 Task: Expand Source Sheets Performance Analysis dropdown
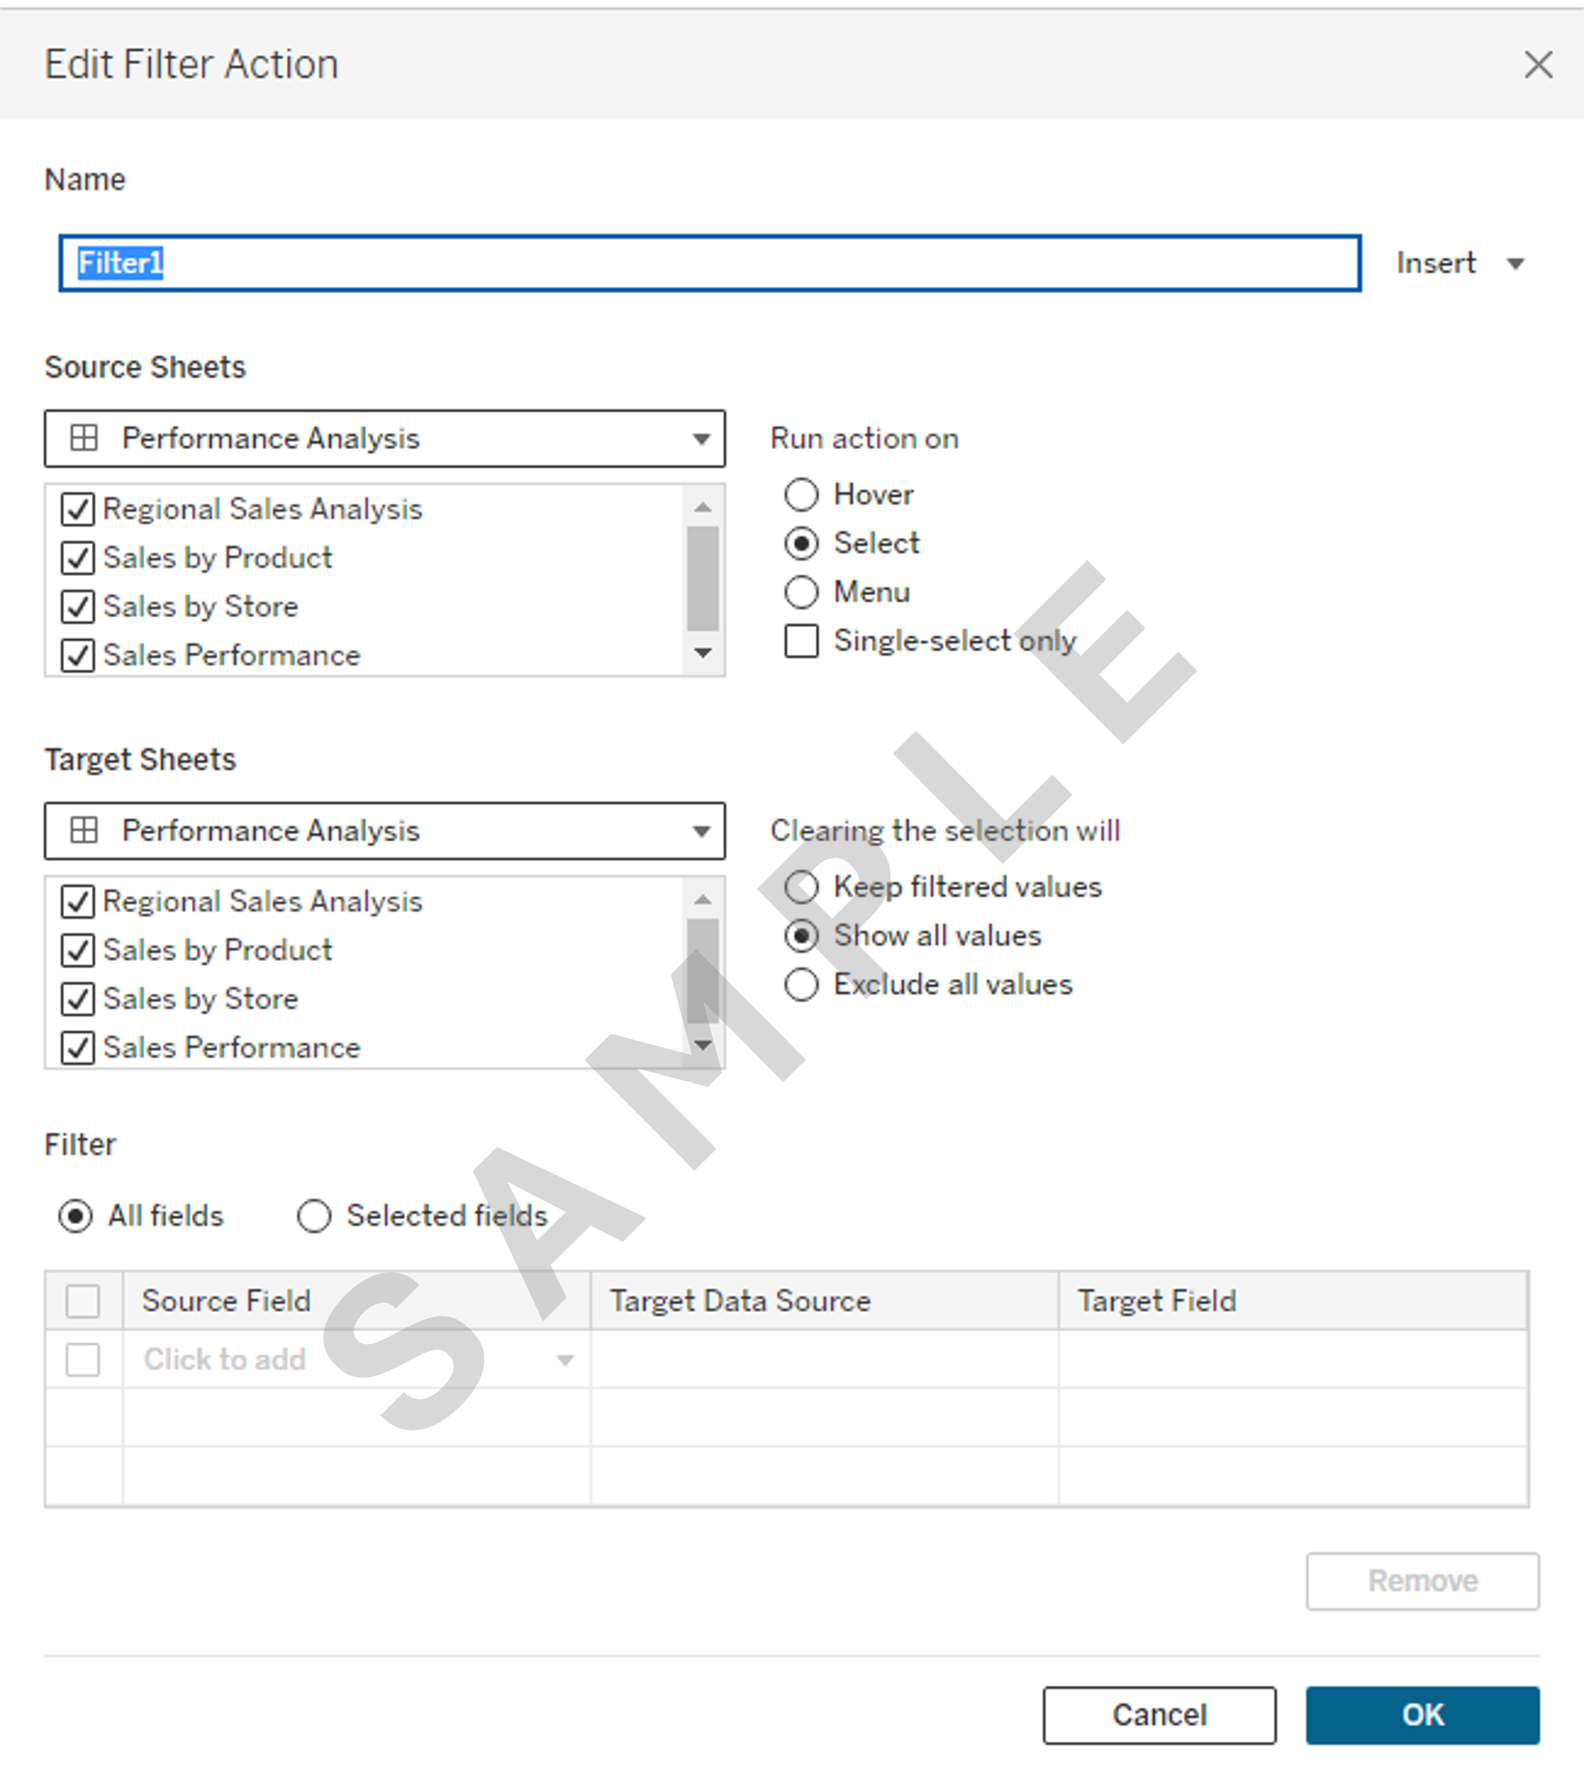(x=385, y=438)
